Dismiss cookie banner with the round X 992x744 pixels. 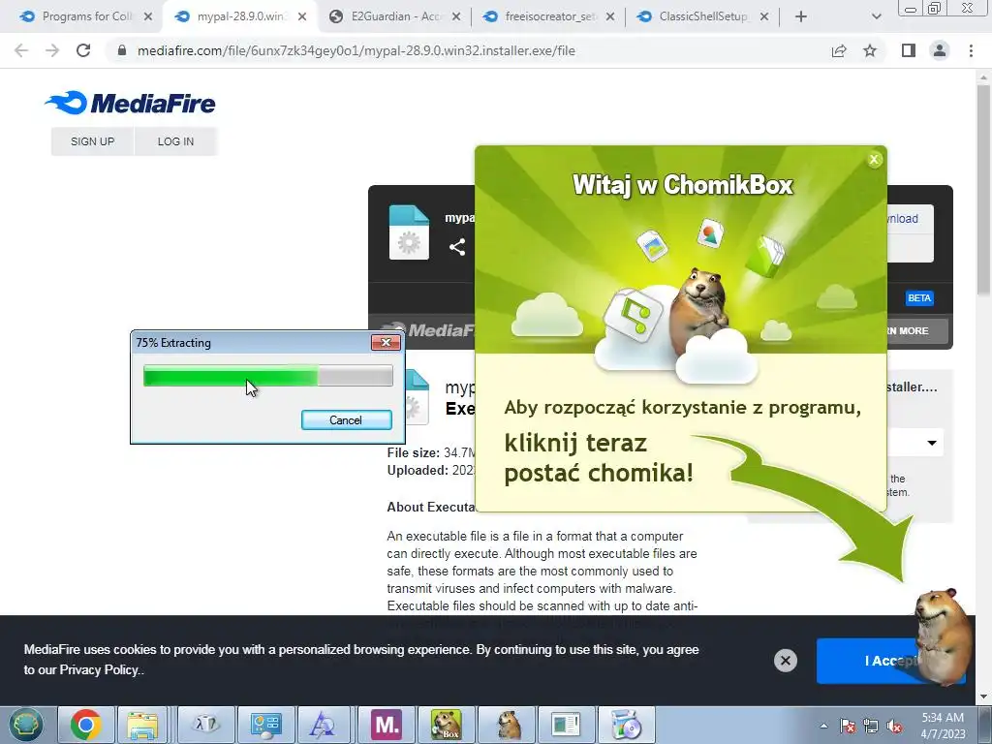[x=785, y=661]
